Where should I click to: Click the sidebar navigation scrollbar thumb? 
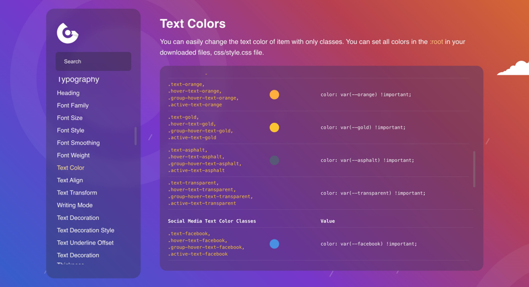[136, 136]
